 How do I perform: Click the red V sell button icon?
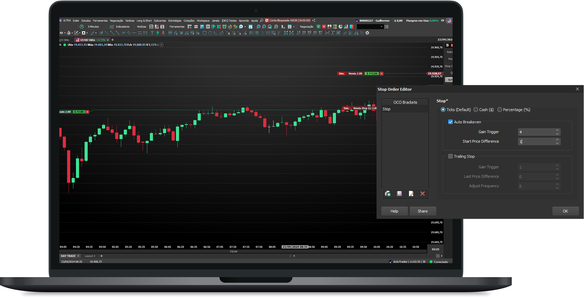(x=324, y=27)
